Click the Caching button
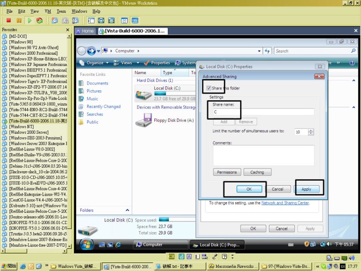The height and width of the screenshot is (271, 361). click(257, 172)
